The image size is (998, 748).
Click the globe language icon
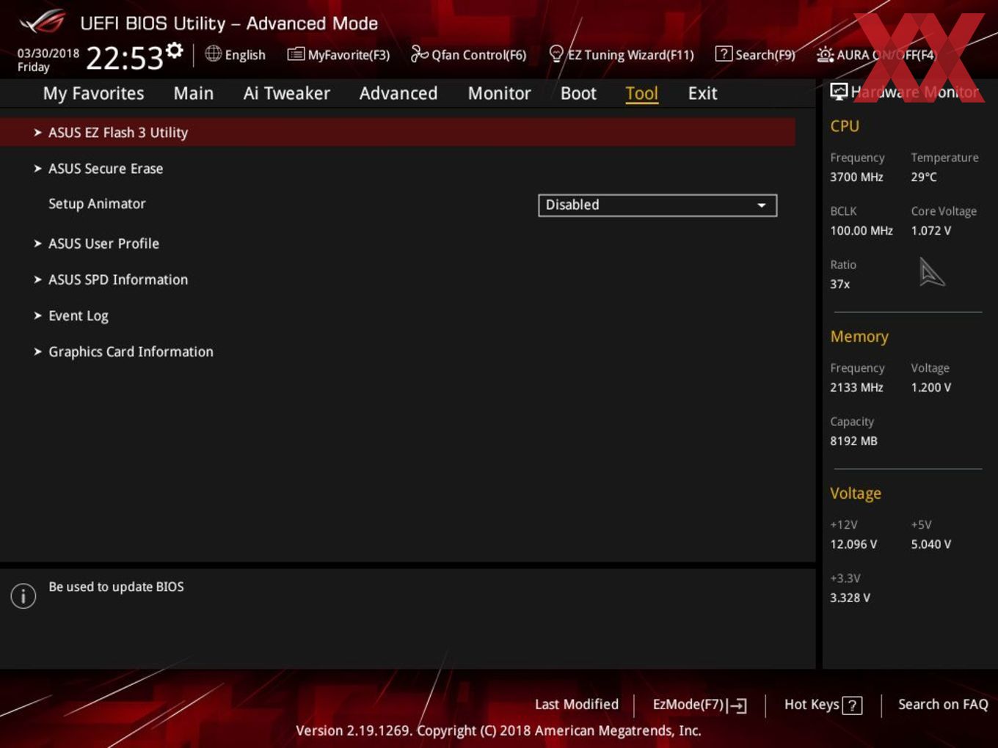[213, 54]
